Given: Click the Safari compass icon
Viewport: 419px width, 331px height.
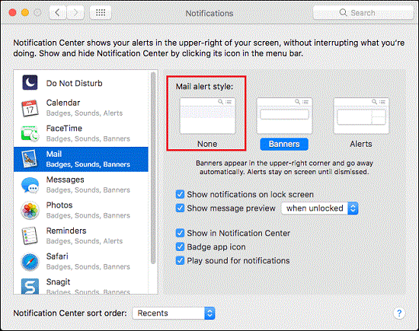Looking at the screenshot, I should click(30, 262).
